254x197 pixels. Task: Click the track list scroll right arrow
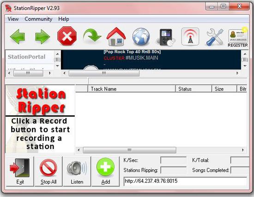tap(243, 150)
